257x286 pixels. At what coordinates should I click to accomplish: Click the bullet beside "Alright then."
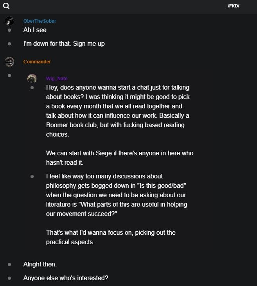(x=9, y=264)
